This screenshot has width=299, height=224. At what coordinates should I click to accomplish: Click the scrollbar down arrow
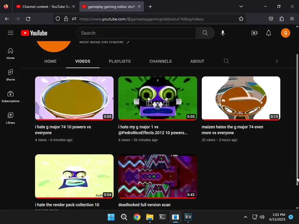297,208
